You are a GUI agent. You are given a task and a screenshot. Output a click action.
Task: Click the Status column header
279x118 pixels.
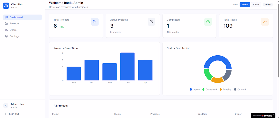[x=117, y=114]
